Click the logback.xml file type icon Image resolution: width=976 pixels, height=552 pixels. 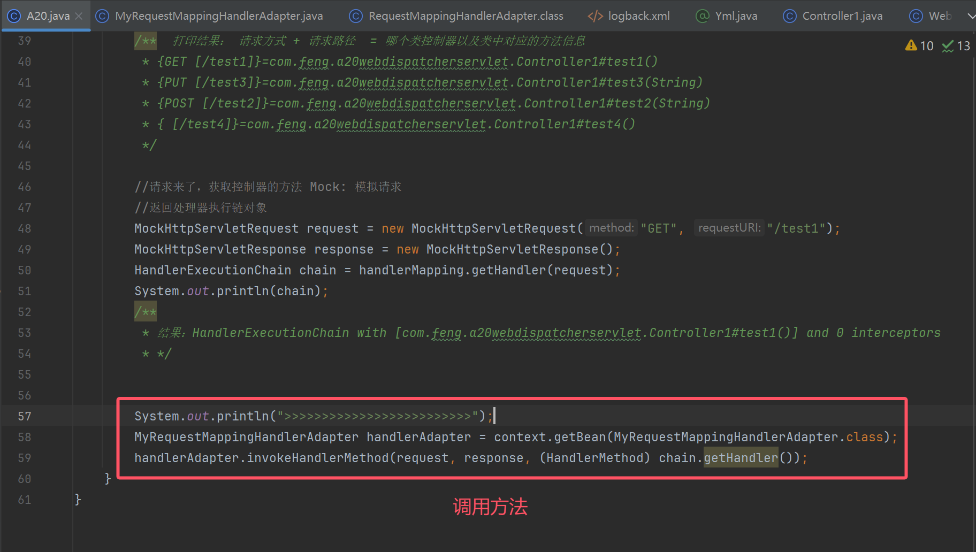[595, 16]
